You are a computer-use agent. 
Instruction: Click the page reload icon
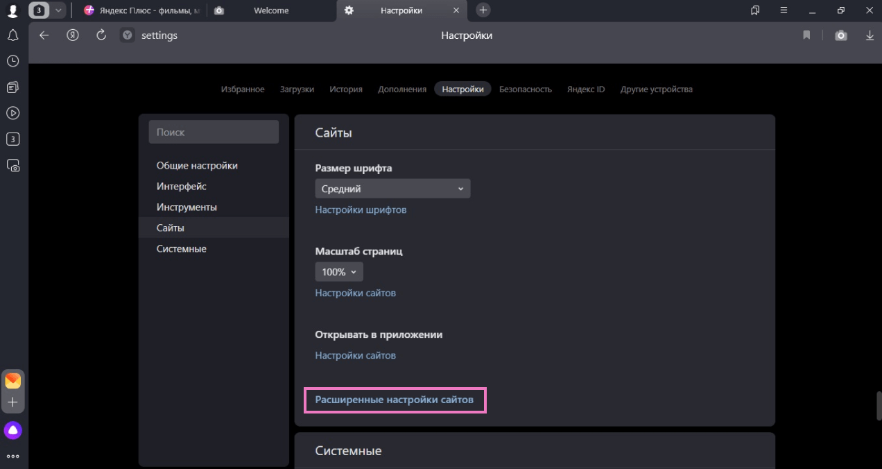point(101,35)
